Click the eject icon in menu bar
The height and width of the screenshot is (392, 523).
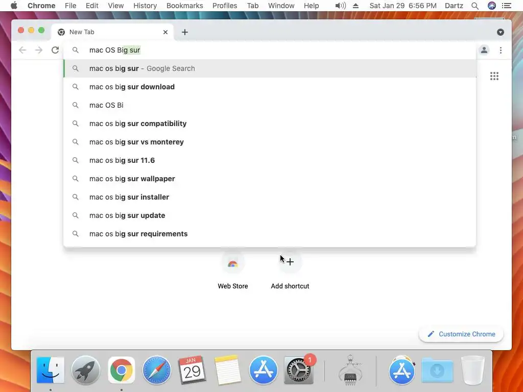tap(355, 6)
